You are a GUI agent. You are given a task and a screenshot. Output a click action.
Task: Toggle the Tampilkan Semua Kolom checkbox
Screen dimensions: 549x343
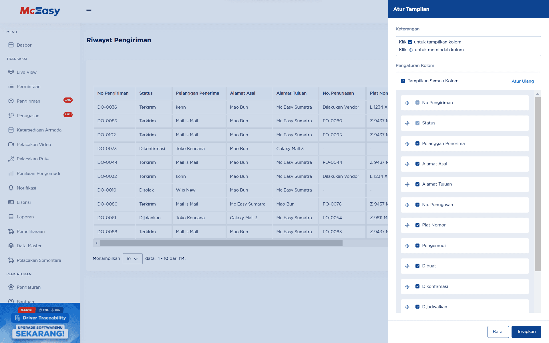click(403, 81)
